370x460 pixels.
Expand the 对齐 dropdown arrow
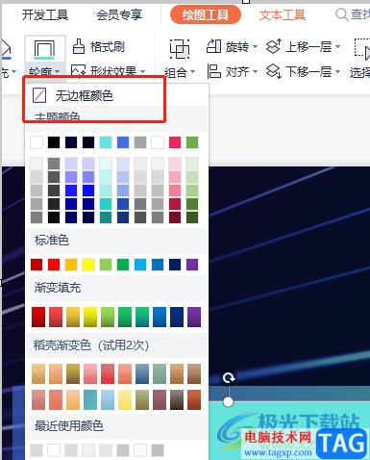(255, 71)
